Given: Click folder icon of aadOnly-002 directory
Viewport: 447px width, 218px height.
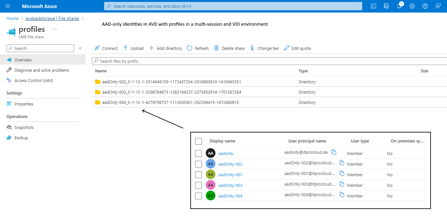Looking at the screenshot, I should (x=98, y=82).
